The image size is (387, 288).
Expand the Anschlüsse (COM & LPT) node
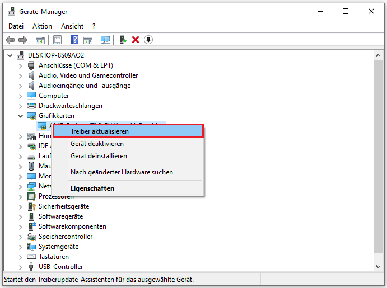point(21,66)
